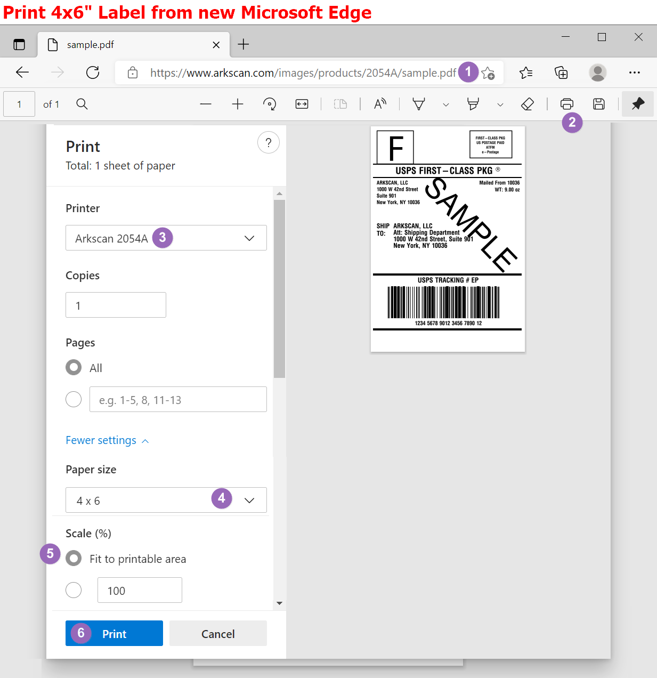Zoom out of the PDF
The width and height of the screenshot is (657, 678).
[206, 104]
